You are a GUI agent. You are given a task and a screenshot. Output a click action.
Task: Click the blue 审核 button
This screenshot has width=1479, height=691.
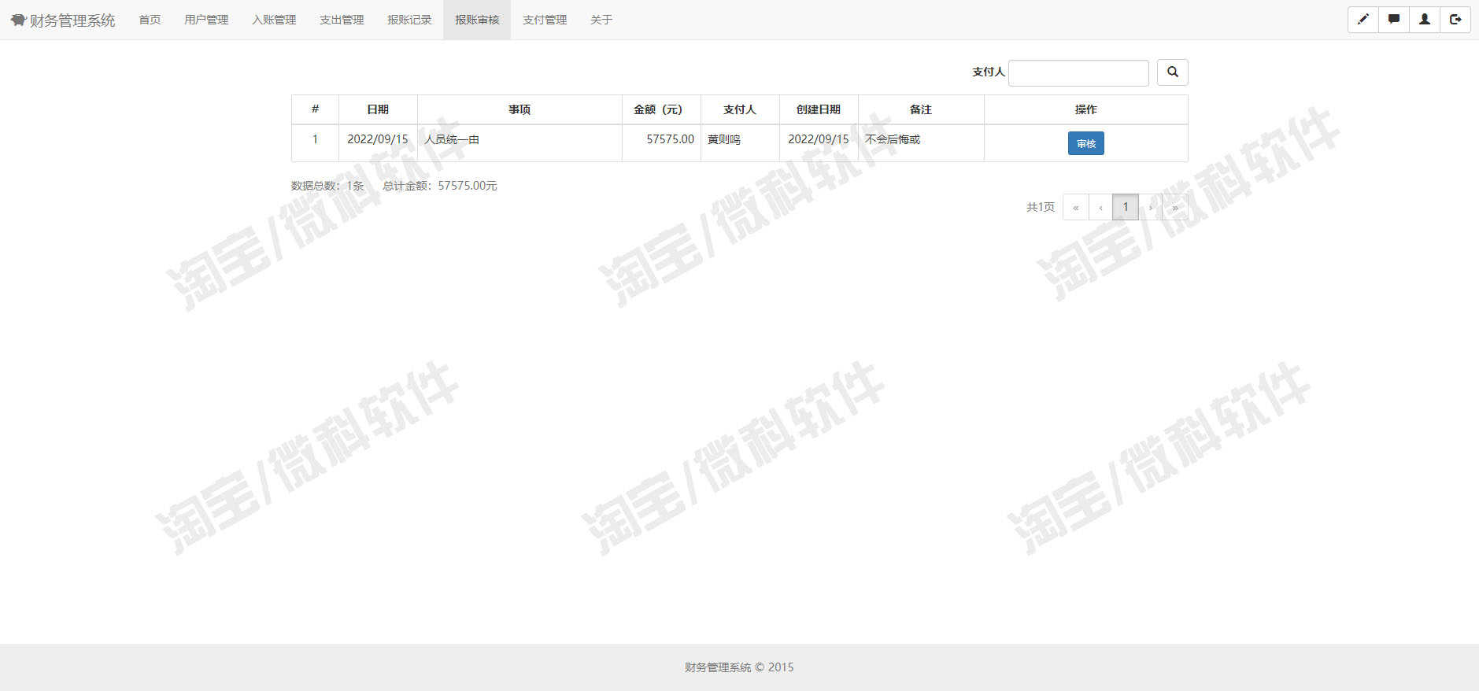(1086, 143)
